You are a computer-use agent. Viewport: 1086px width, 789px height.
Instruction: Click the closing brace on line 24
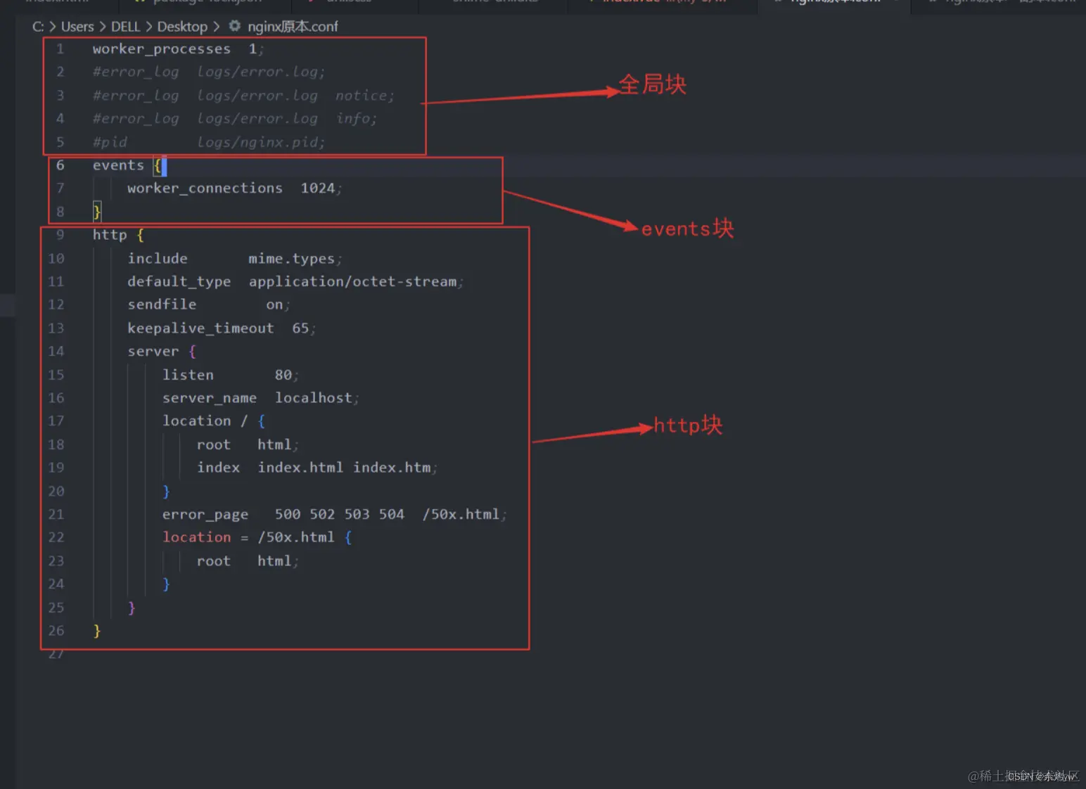tap(166, 584)
